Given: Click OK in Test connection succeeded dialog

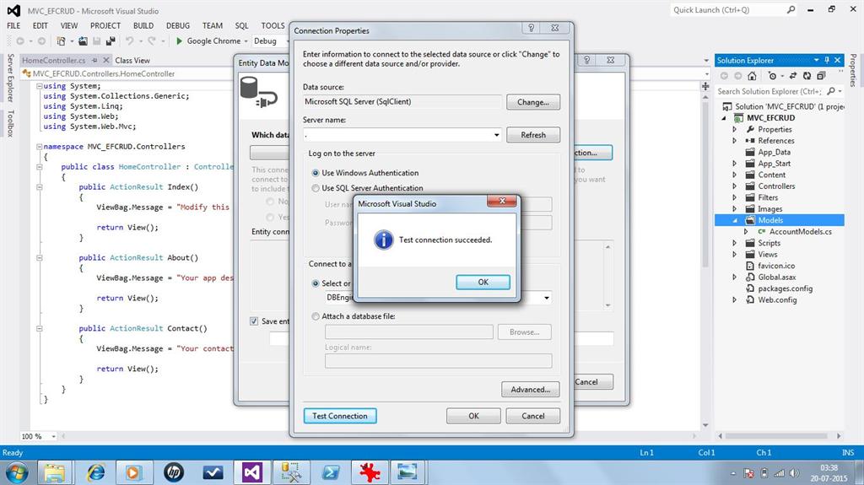Looking at the screenshot, I should [483, 283].
